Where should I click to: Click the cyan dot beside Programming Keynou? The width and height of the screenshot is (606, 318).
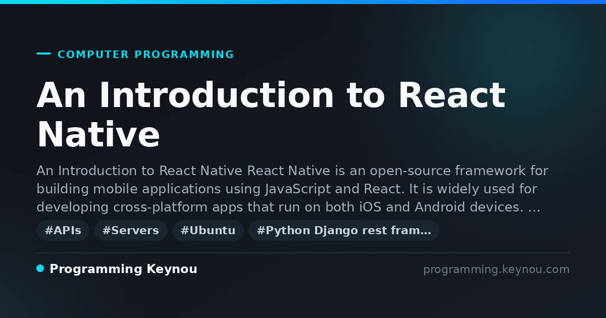40,269
